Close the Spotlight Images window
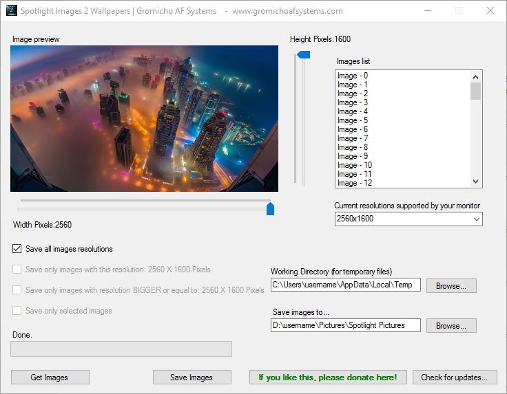Image resolution: width=507 pixels, height=394 pixels. pos(490,10)
